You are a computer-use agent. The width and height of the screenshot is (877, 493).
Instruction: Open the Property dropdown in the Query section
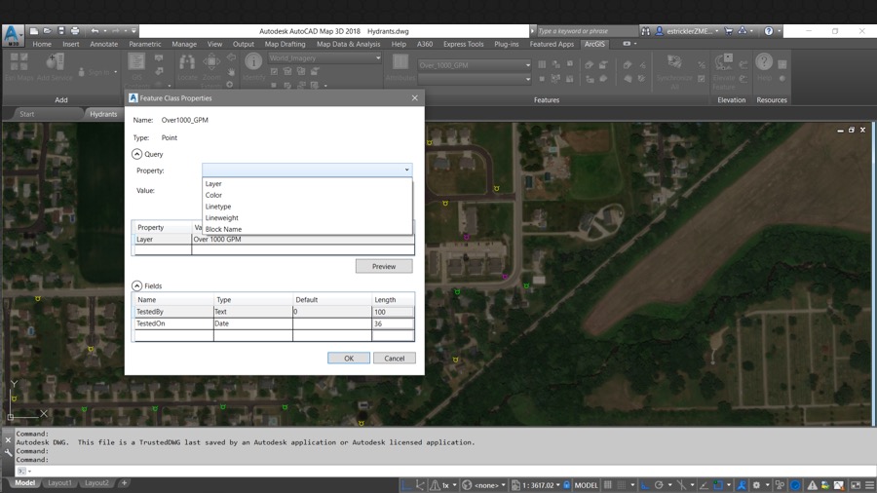pyautogui.click(x=307, y=170)
